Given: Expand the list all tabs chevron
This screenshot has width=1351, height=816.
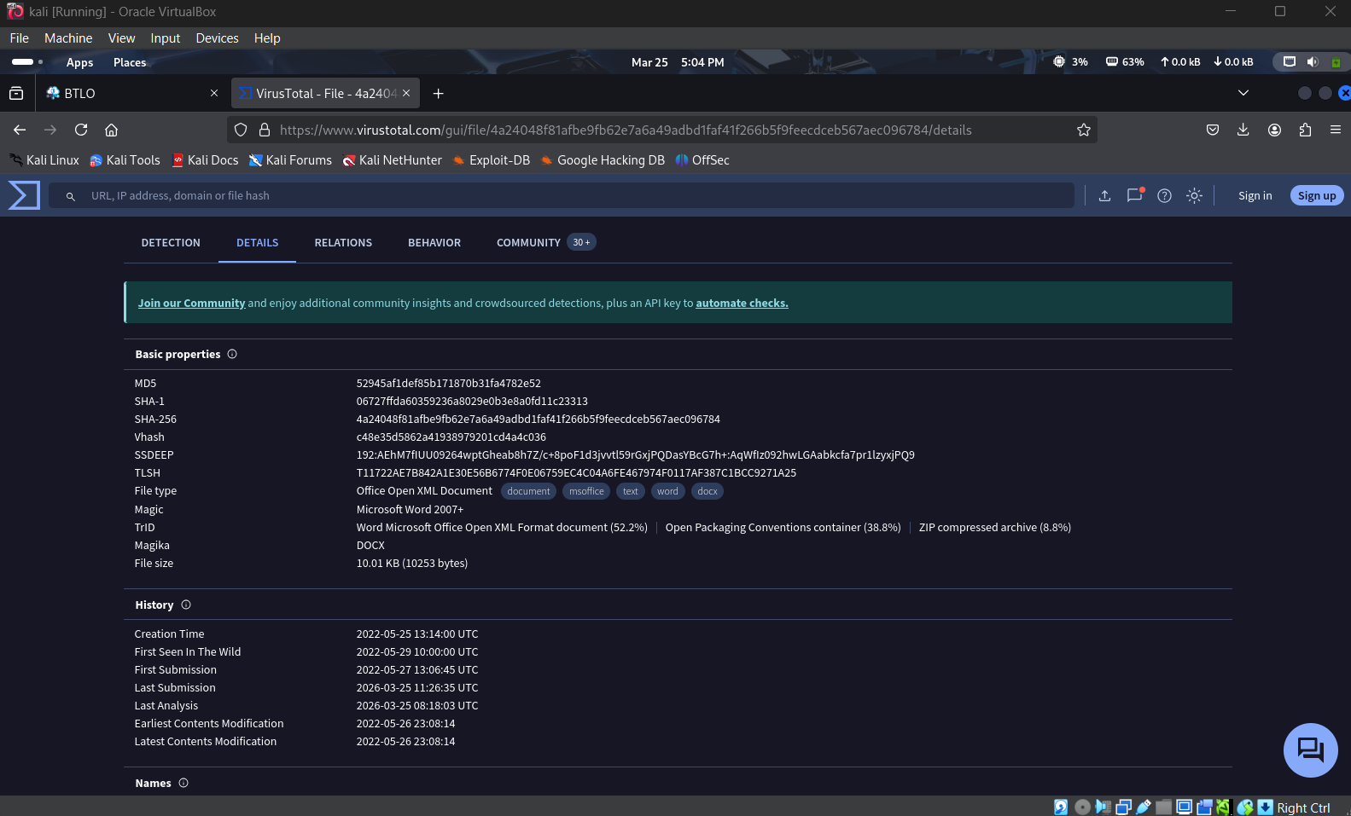Looking at the screenshot, I should click(x=1243, y=93).
